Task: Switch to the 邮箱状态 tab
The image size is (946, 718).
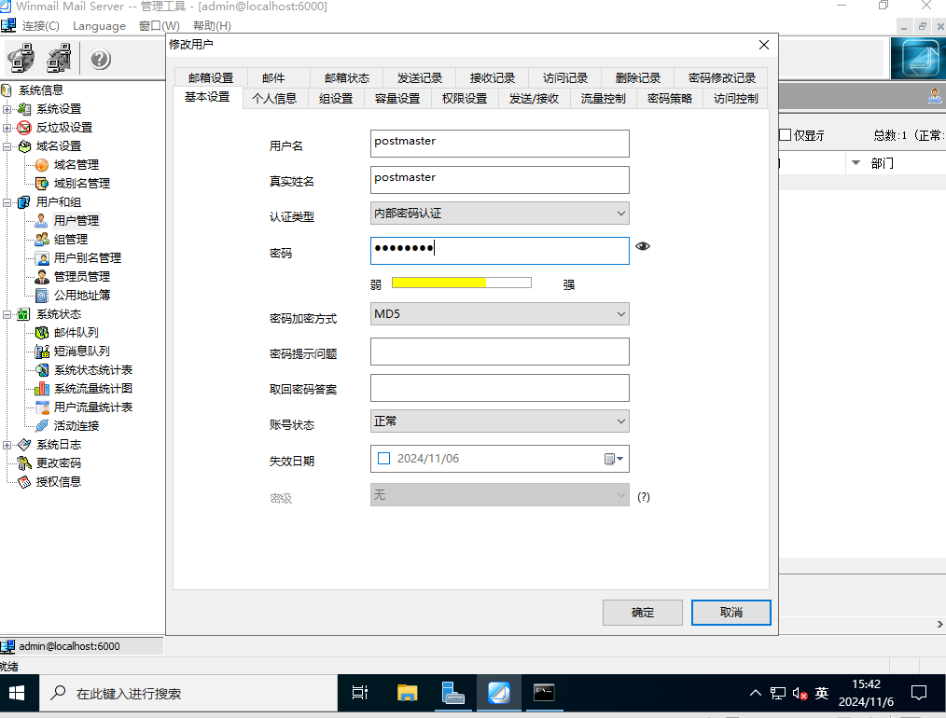Action: click(346, 77)
